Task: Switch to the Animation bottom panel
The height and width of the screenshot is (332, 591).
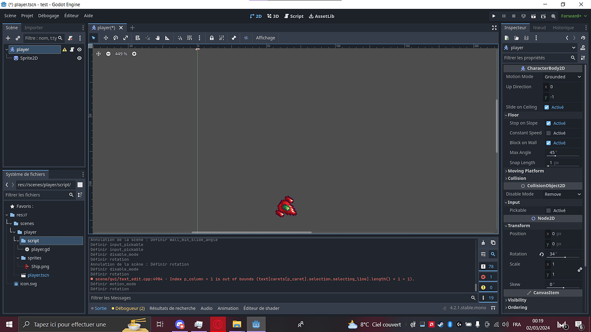Action: [x=228, y=308]
